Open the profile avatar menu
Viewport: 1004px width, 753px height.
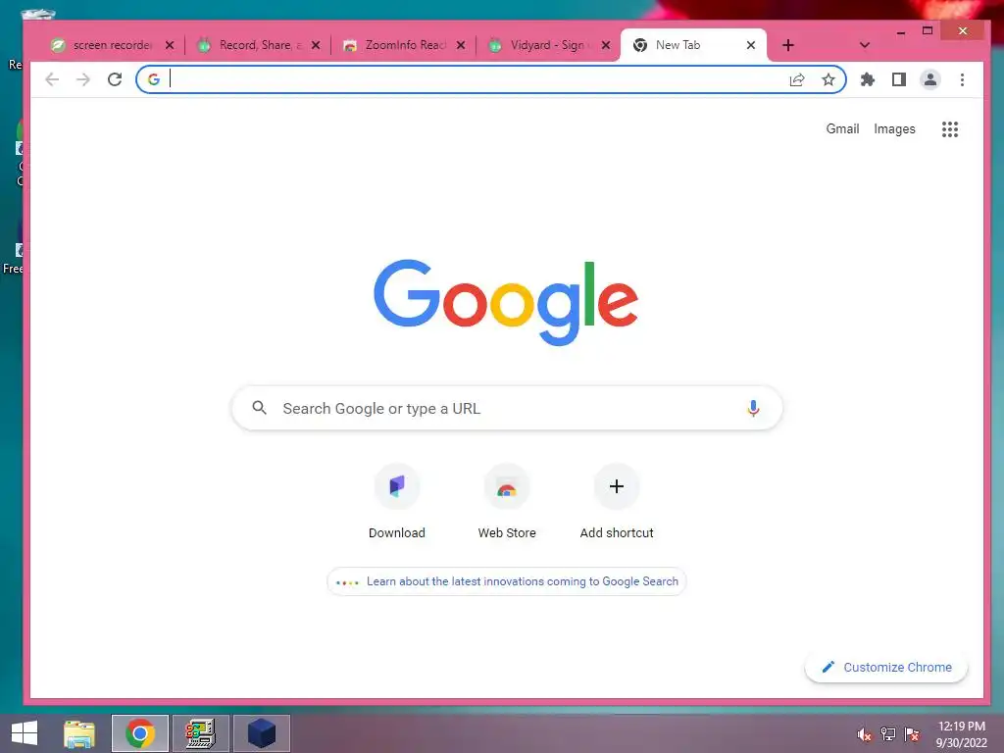[930, 79]
